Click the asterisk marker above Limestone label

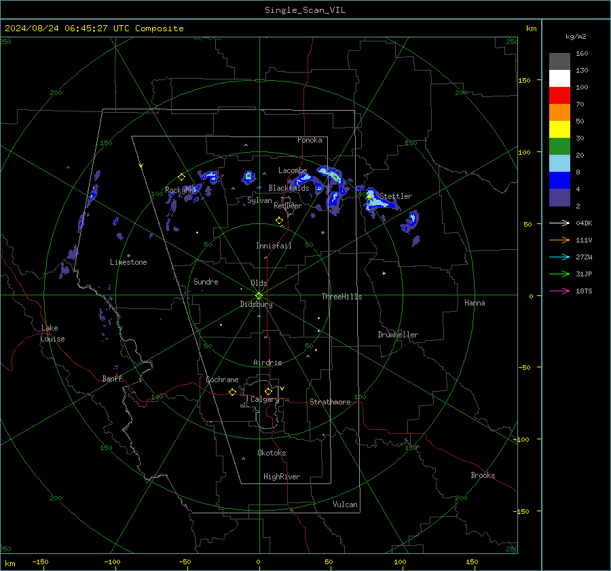click(128, 256)
